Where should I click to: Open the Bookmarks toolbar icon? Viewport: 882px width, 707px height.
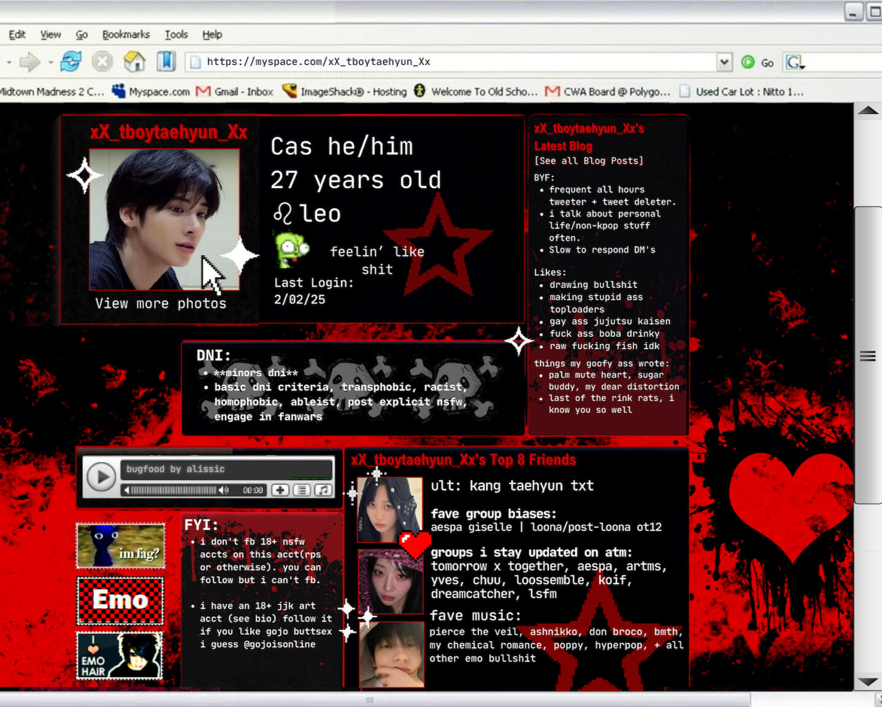coord(166,62)
